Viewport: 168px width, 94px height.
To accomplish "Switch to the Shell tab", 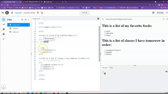I will [x=111, y=68].
